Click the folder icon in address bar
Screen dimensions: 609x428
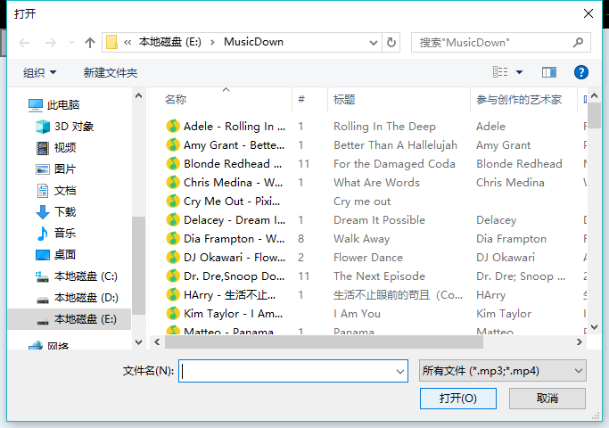coord(111,42)
